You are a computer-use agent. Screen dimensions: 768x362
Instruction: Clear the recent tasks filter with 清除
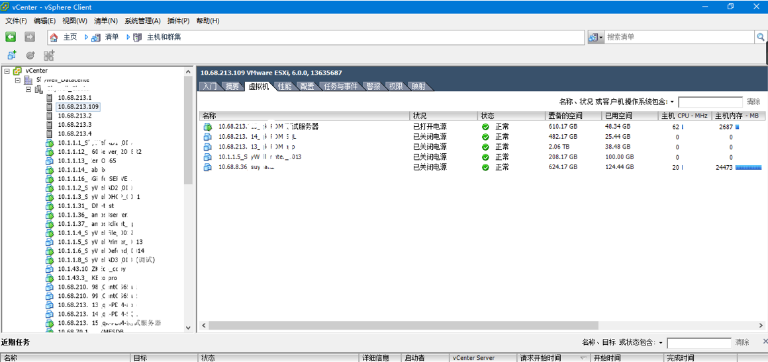[742, 342]
